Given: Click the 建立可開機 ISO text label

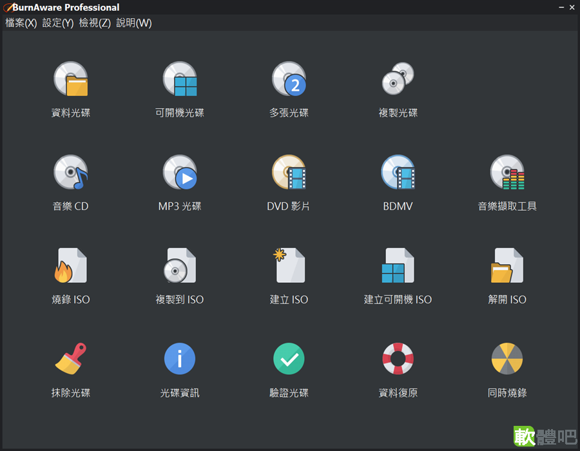Looking at the screenshot, I should pyautogui.click(x=398, y=300).
